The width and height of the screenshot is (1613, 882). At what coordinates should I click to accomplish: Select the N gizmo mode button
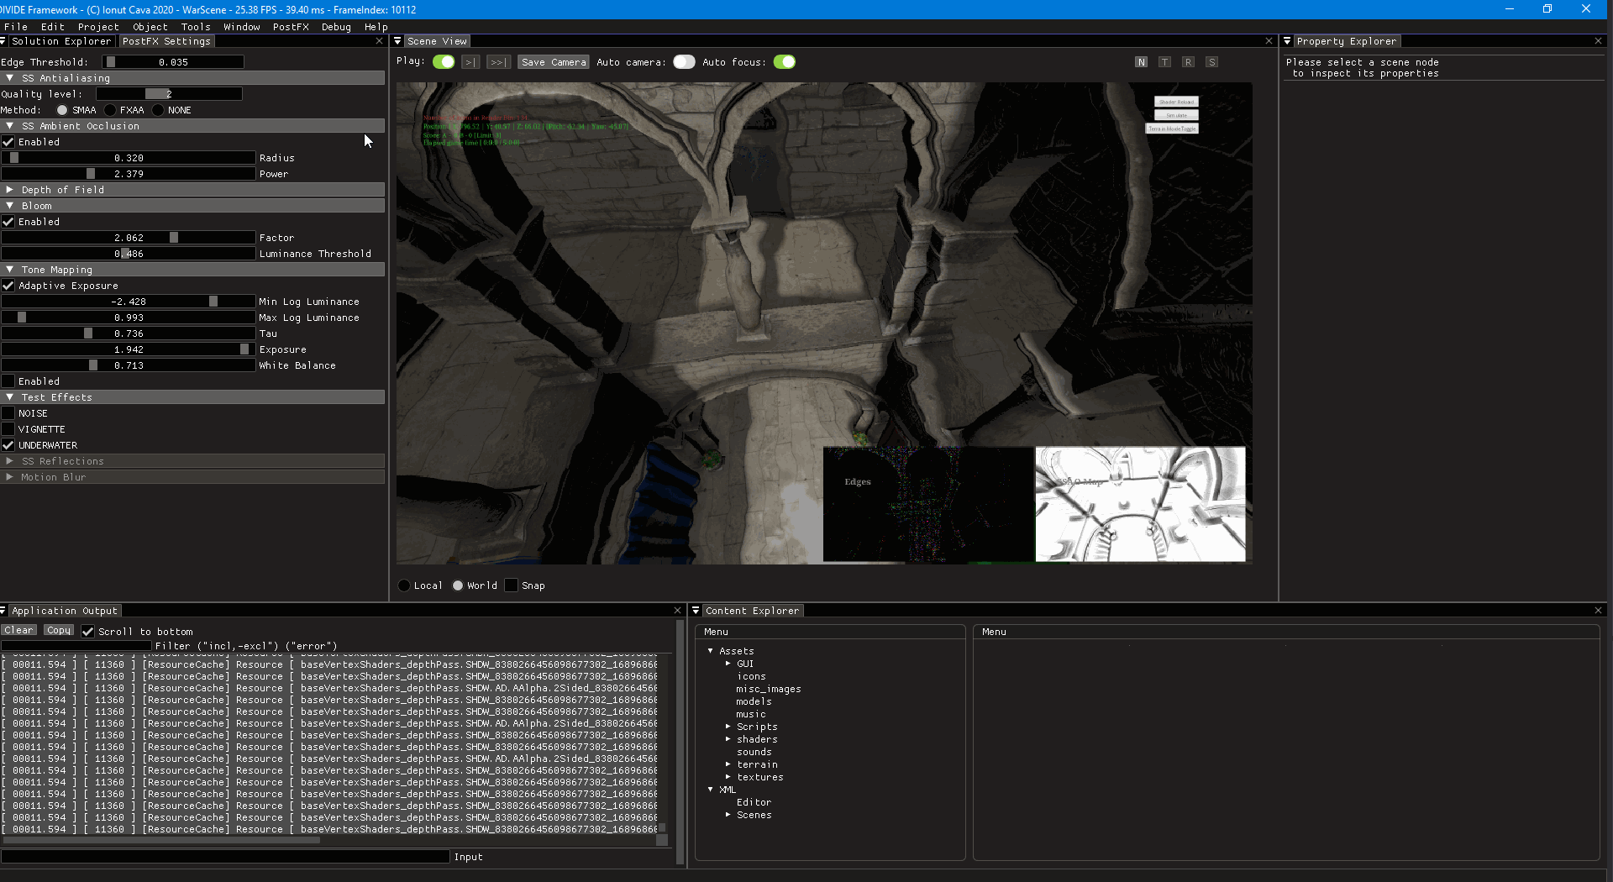[x=1141, y=62]
